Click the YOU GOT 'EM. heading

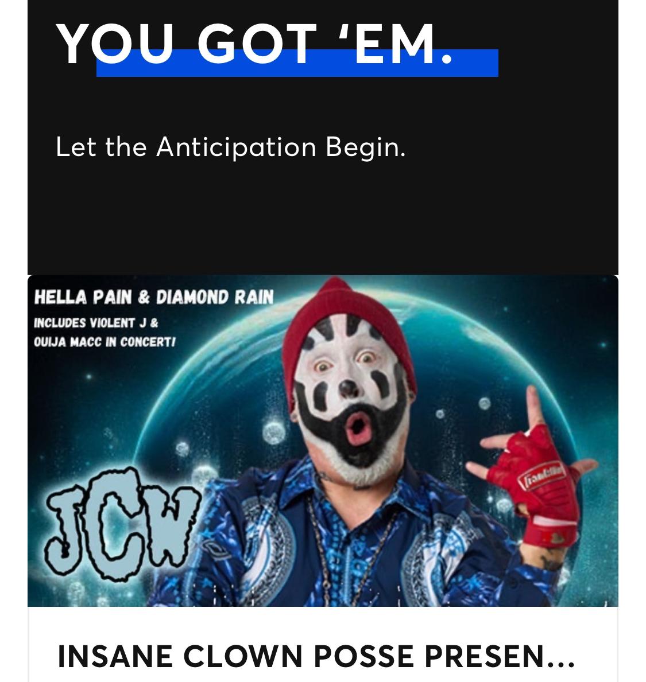[254, 44]
